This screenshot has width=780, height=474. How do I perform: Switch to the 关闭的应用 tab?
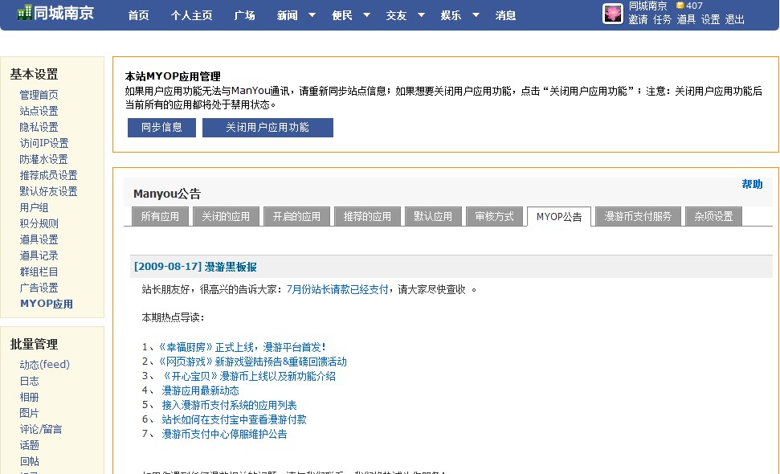point(226,216)
